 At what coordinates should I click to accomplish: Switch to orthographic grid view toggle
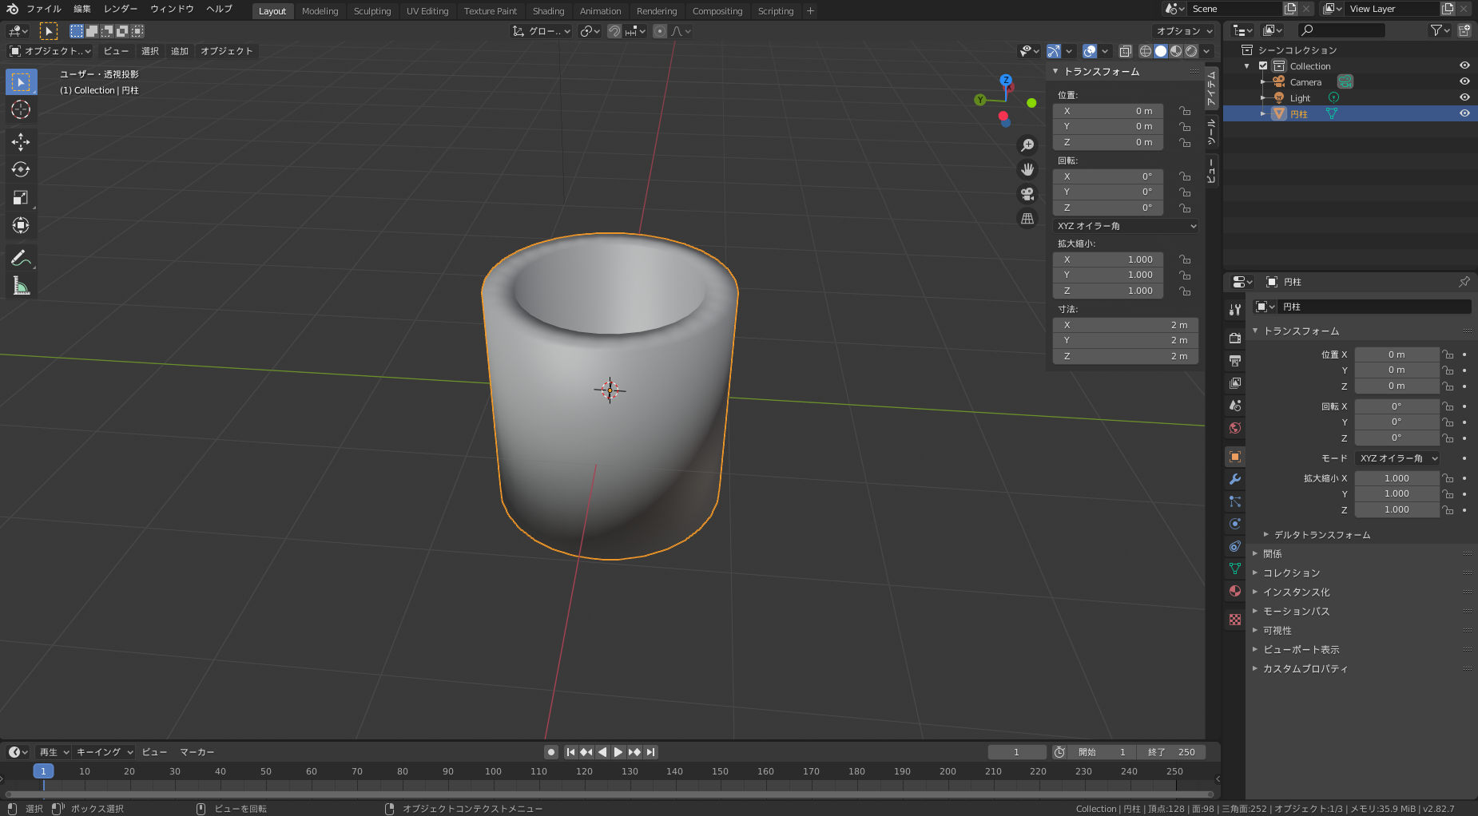pyautogui.click(x=1027, y=219)
